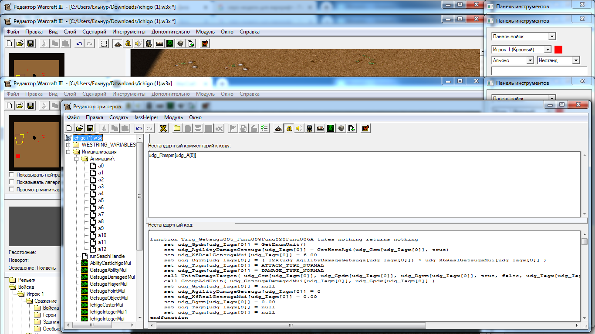
Task: Click New icon in Trigger Editor toolbar
Action: [69, 128]
